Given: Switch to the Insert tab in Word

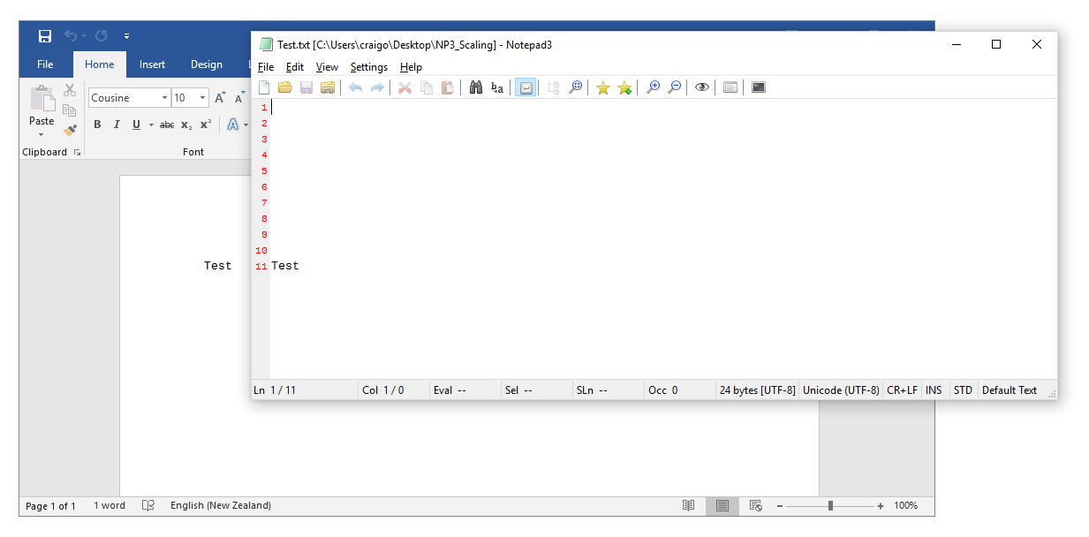Looking at the screenshot, I should click(152, 64).
